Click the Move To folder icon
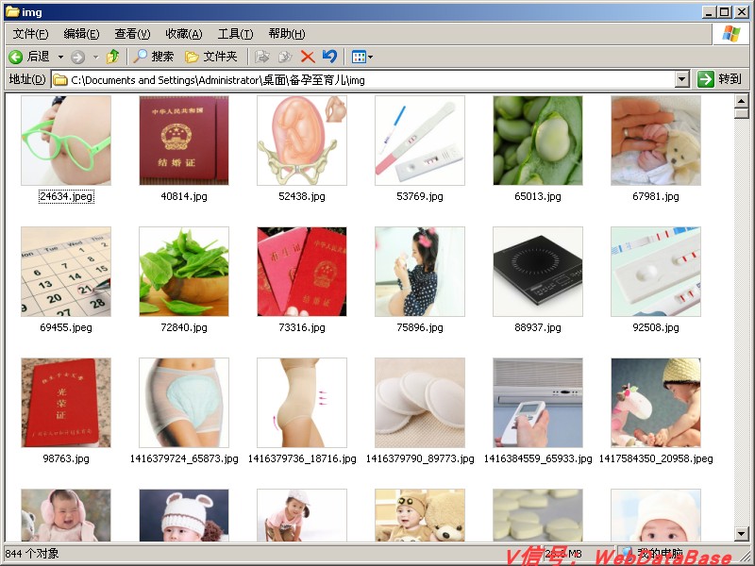 [262, 57]
